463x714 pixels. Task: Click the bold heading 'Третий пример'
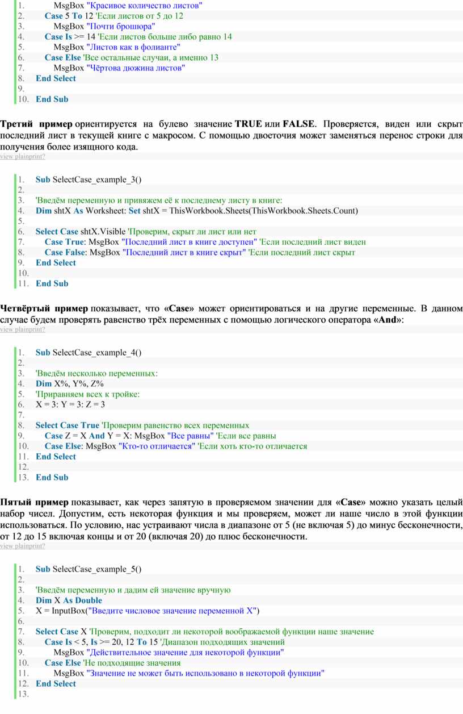[x=36, y=123]
